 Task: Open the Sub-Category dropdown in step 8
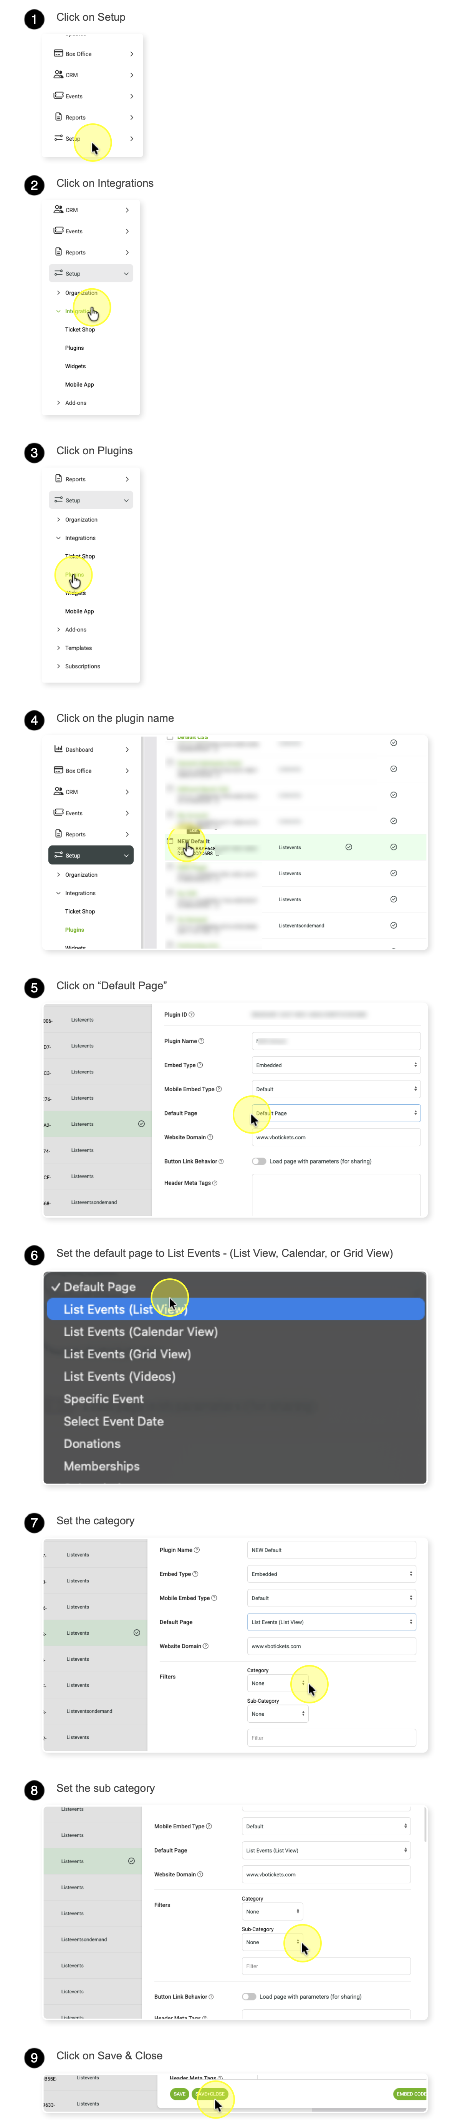pos(272,1942)
